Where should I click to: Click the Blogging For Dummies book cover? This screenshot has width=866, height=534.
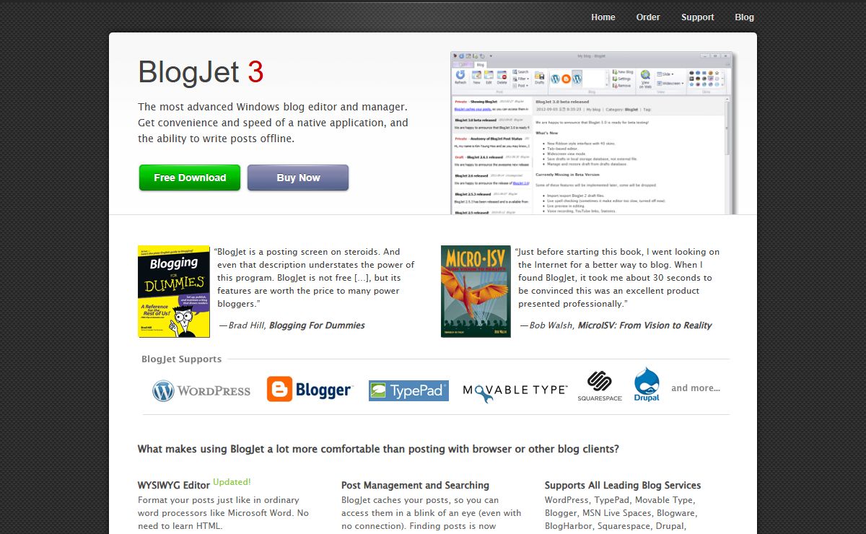click(174, 292)
